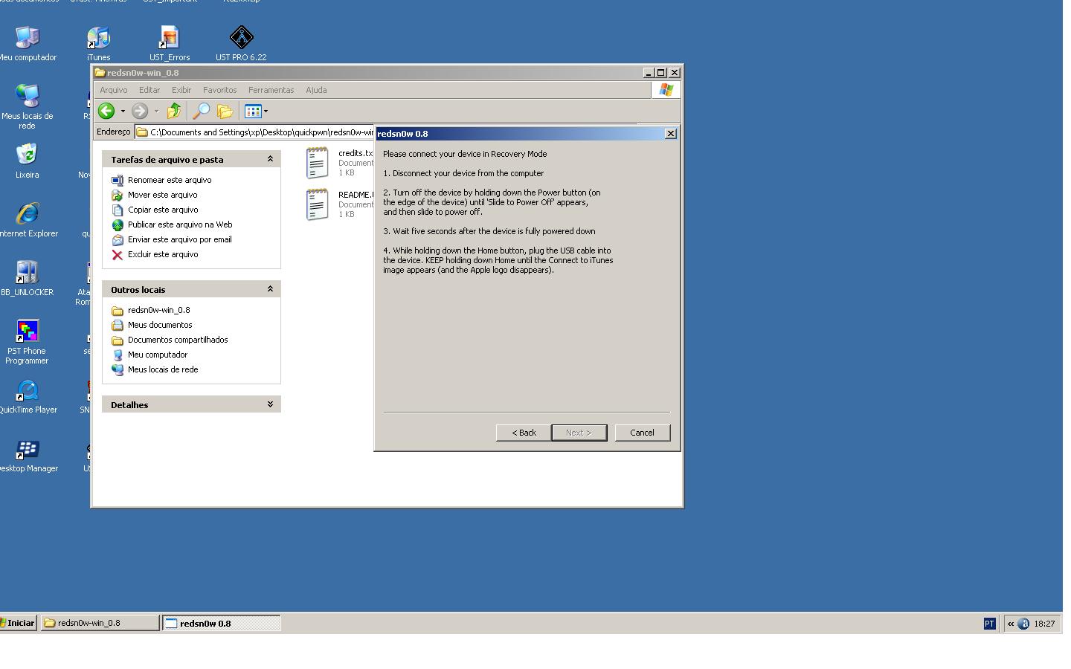Go to Meu computador in Outros locais
This screenshot has height=669, width=1071.
tap(158, 355)
